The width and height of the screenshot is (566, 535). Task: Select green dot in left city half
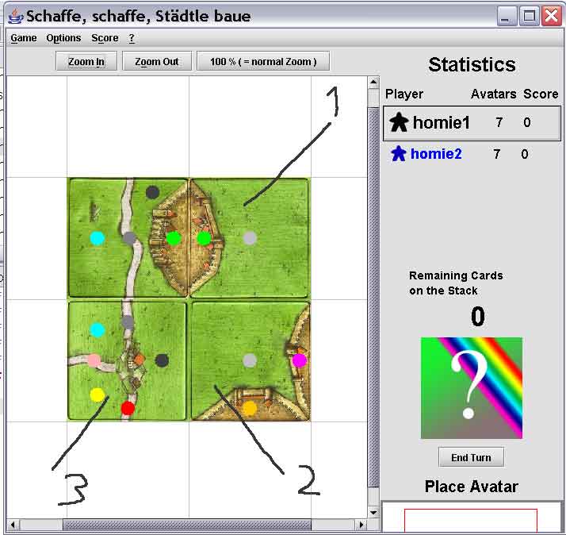tap(174, 238)
